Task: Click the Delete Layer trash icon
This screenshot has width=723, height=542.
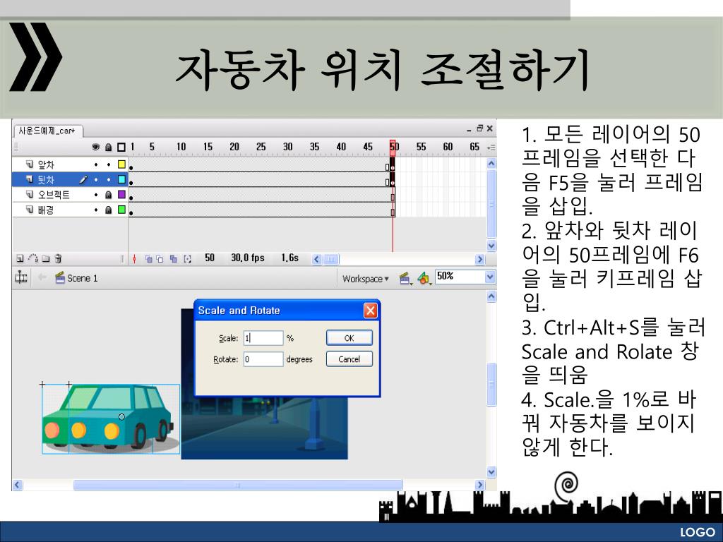Action: point(58,258)
